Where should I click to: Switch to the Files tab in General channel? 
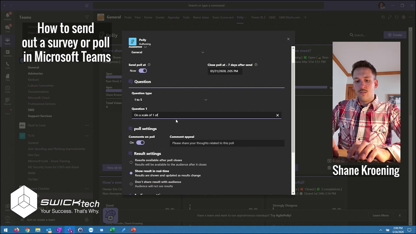point(138,18)
